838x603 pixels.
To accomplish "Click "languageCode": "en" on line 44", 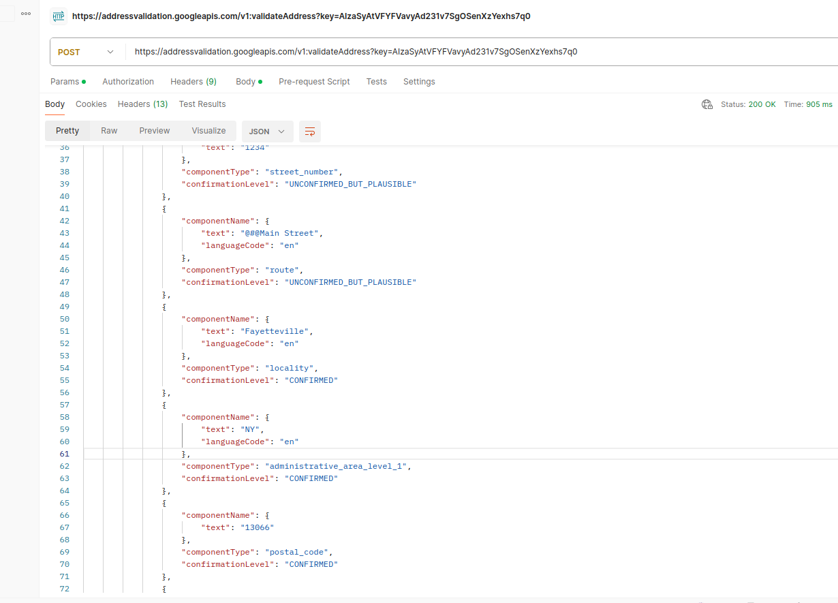I will (250, 245).
